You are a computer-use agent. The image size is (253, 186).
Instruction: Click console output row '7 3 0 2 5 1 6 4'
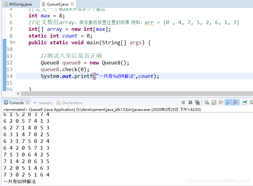point(26,175)
